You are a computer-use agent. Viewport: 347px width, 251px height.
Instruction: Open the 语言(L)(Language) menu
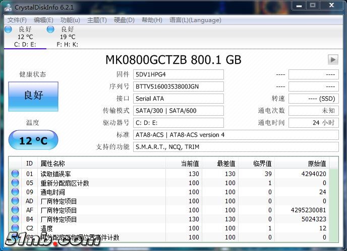[195, 20]
